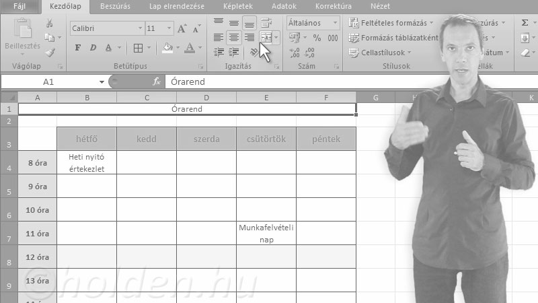This screenshot has width=538, height=303.
Task: Open Vágólap dialog launcher
Action: click(x=61, y=67)
